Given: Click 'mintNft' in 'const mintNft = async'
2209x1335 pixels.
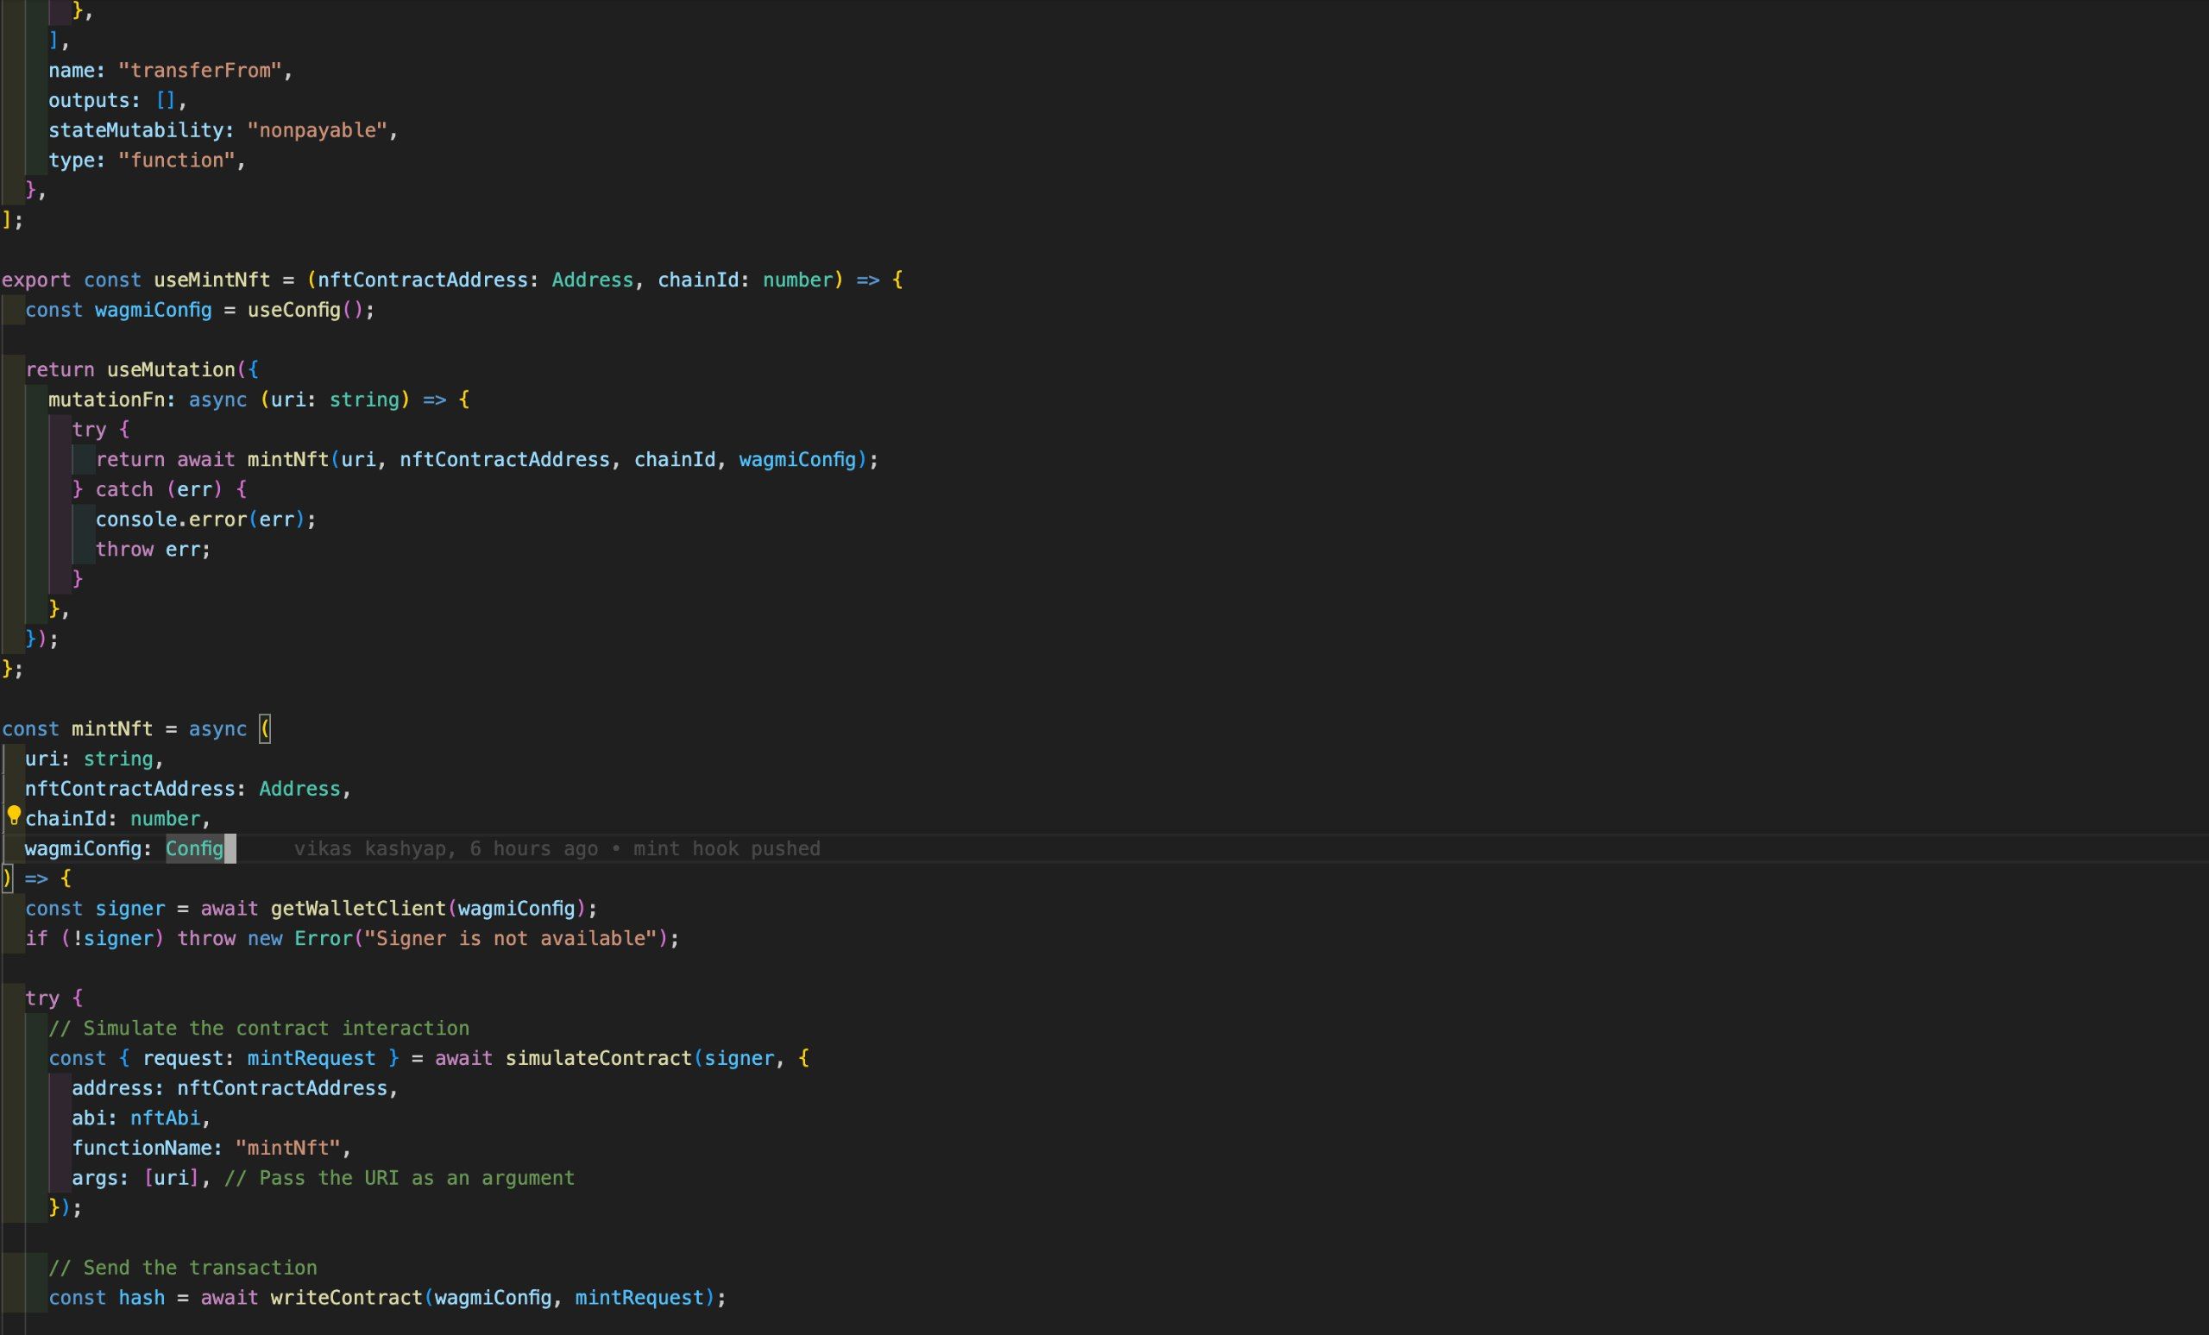Looking at the screenshot, I should click(x=112, y=729).
